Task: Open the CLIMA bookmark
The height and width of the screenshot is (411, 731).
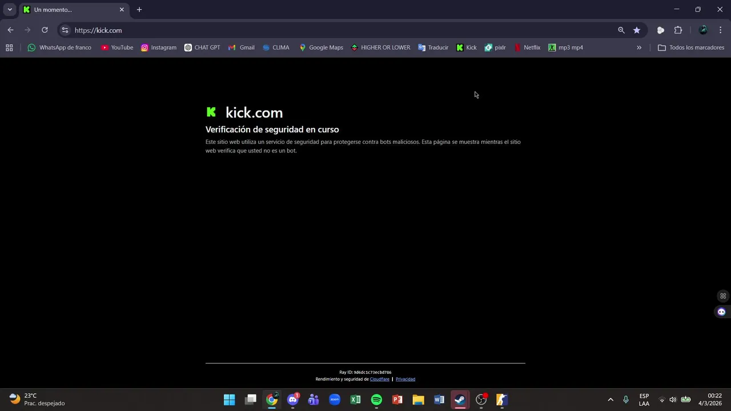Action: pyautogui.click(x=275, y=47)
